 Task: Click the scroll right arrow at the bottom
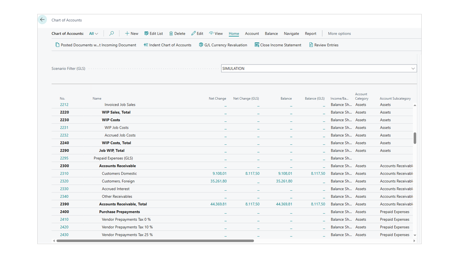click(x=414, y=241)
